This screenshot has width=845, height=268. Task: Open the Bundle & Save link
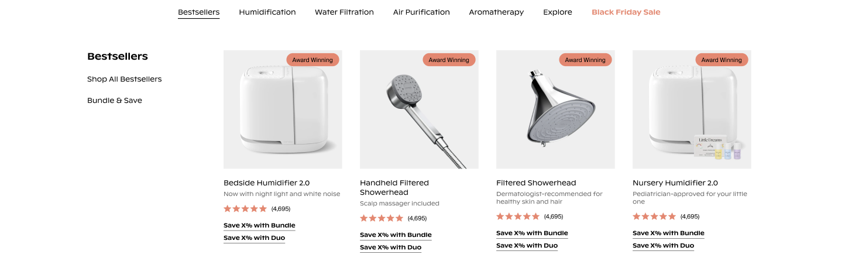115,101
